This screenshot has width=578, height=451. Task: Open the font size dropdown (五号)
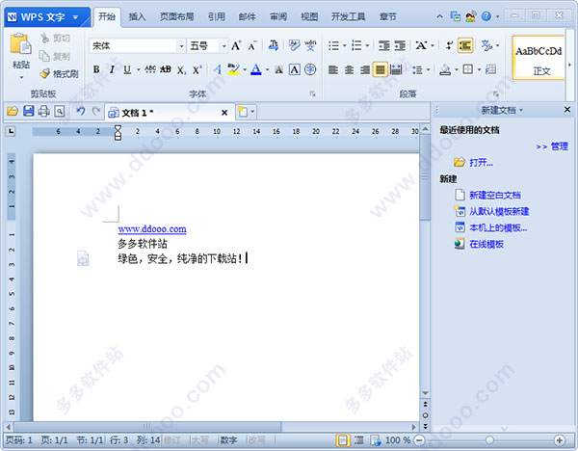coord(223,46)
